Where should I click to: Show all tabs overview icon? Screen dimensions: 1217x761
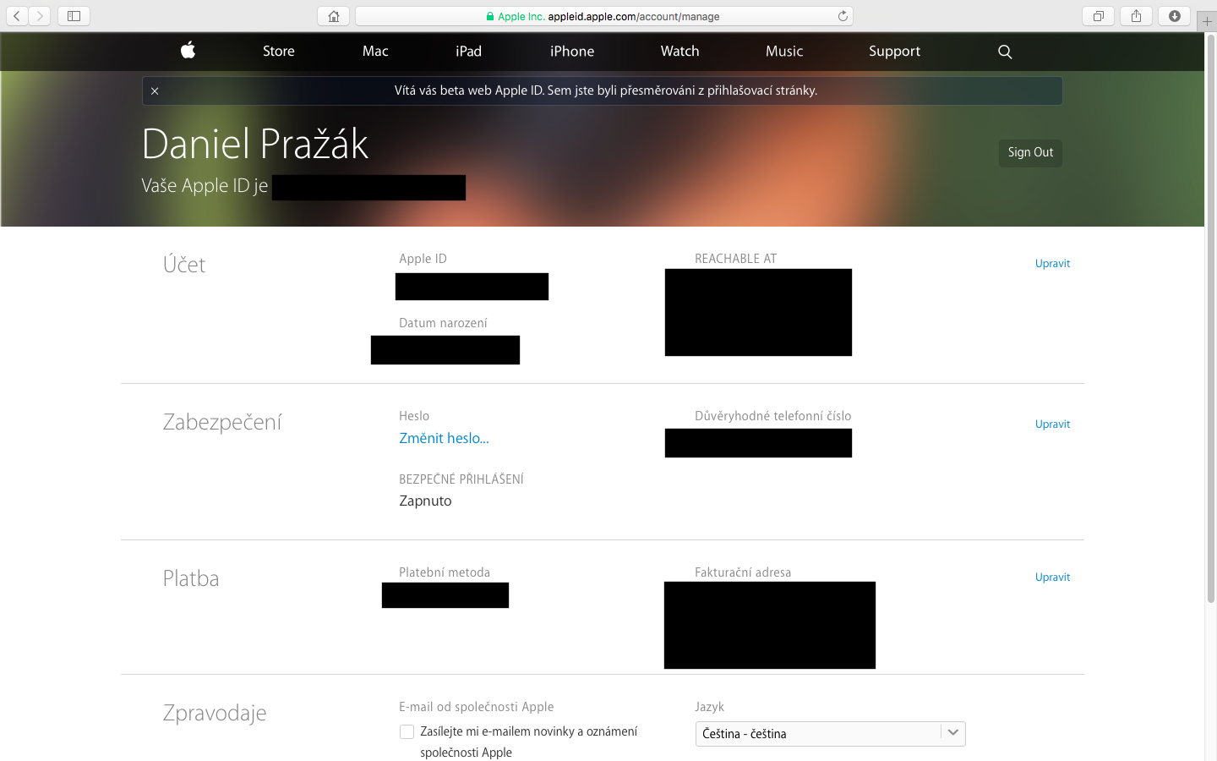pyautogui.click(x=1098, y=16)
